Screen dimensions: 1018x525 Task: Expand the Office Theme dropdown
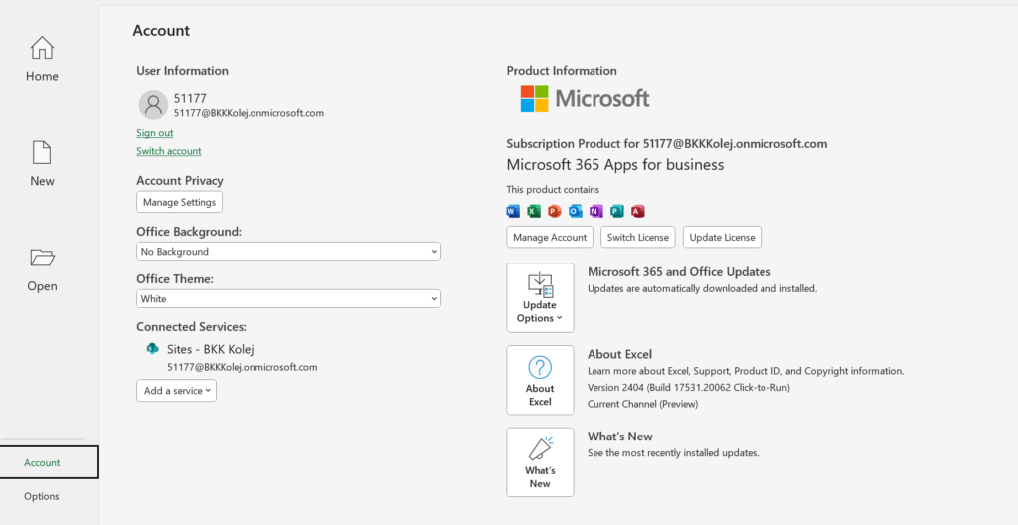coord(288,299)
